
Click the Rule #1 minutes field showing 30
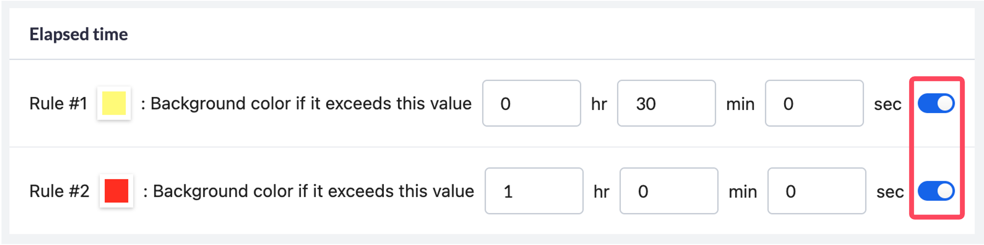666,103
